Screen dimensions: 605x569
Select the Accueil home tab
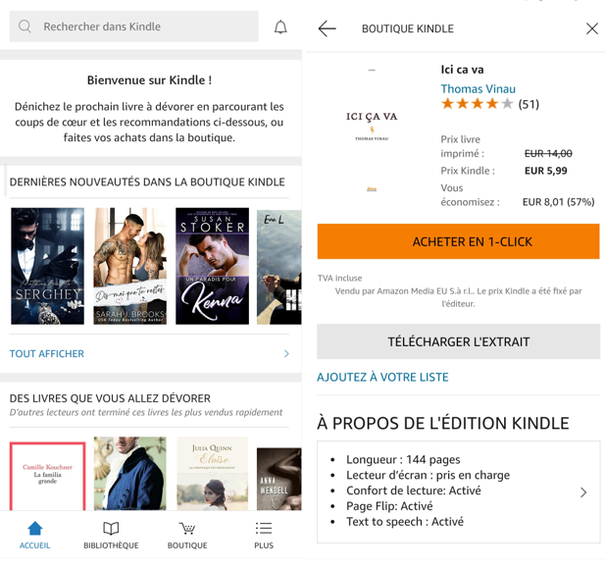[x=34, y=535]
